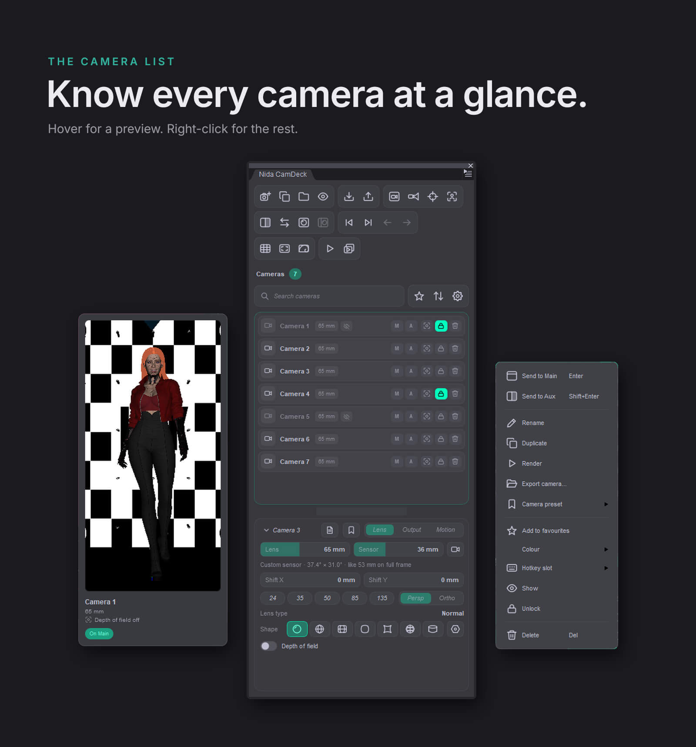Enable the Depth of field switch

(x=268, y=646)
